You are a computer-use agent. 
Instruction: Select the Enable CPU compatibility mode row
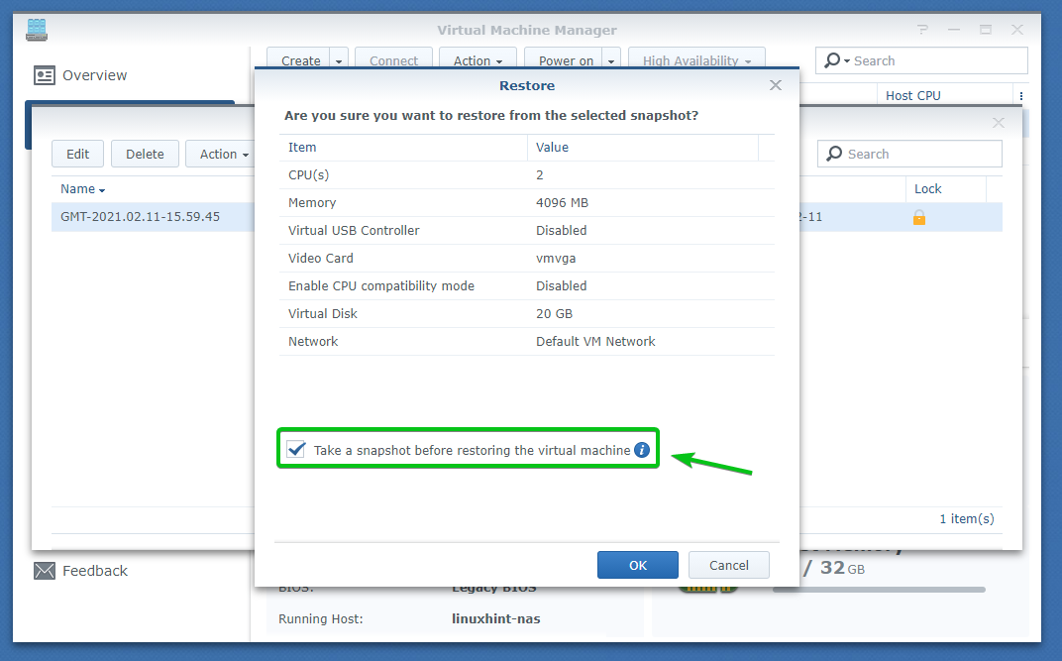pyautogui.click(x=527, y=285)
